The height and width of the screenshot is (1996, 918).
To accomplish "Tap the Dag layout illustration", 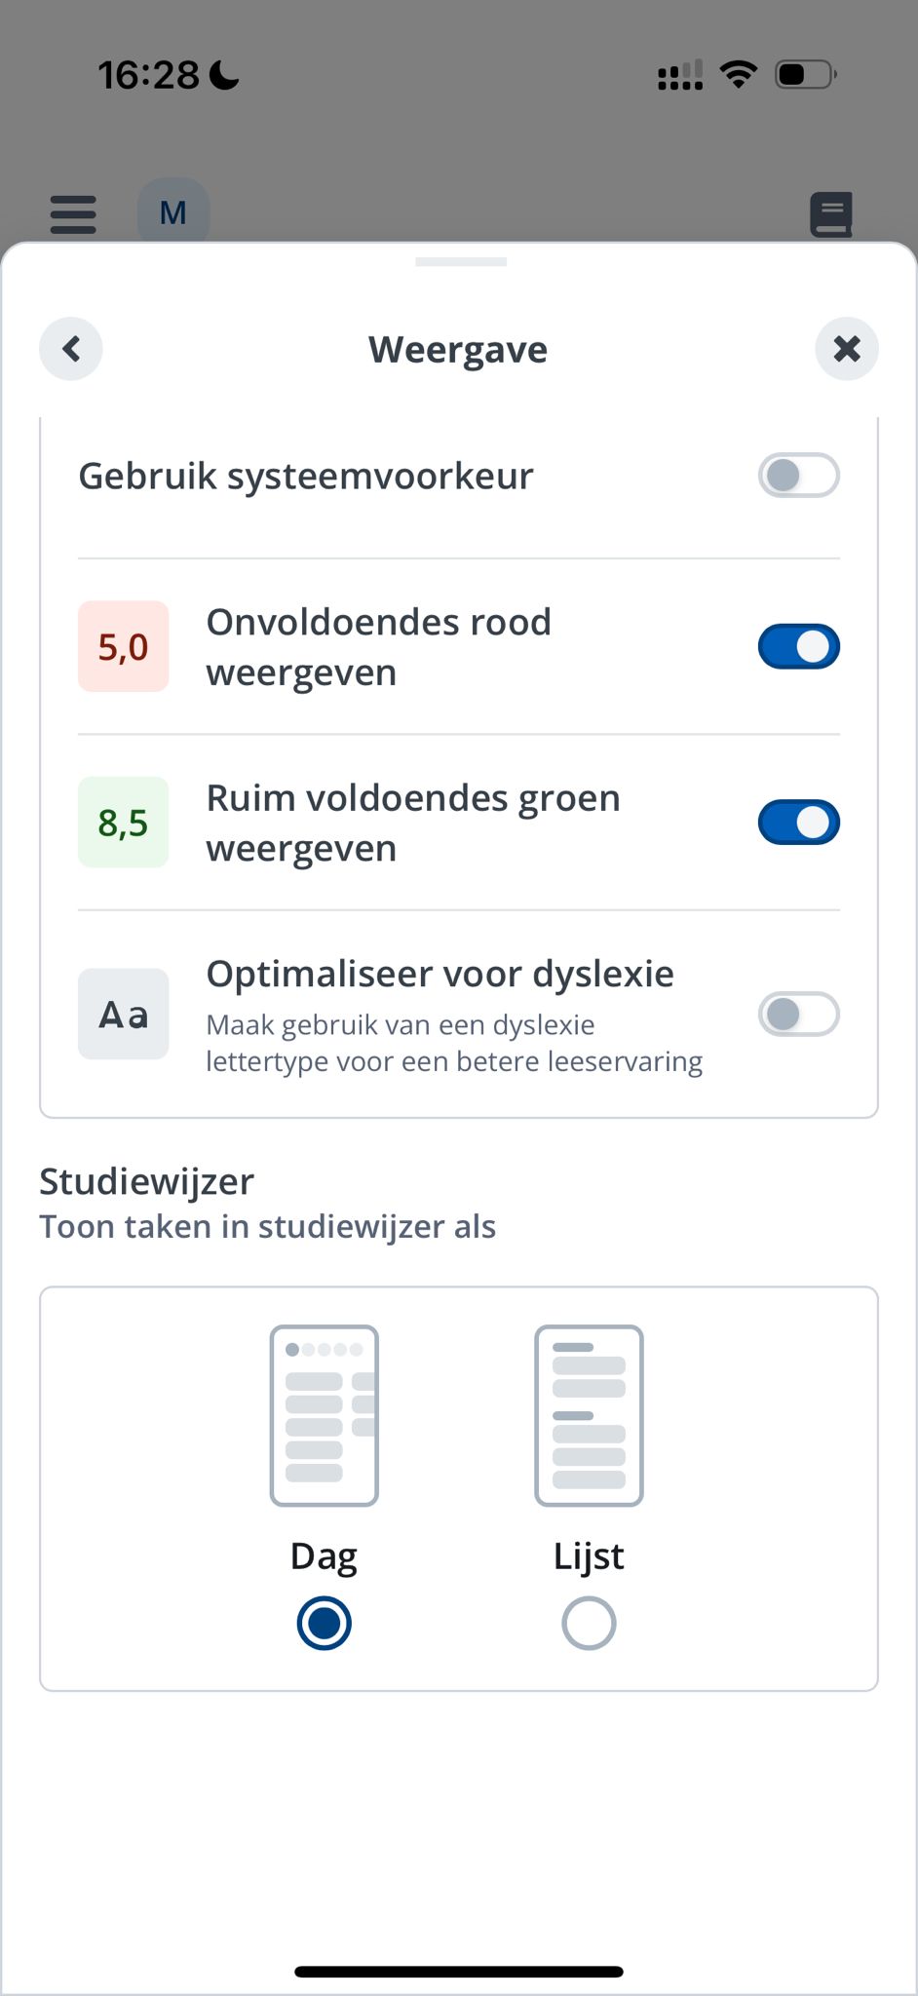I will [x=325, y=1415].
